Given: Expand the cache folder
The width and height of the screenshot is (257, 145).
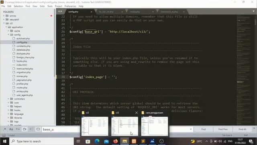Looking at the screenshot, I should [x=8, y=31].
